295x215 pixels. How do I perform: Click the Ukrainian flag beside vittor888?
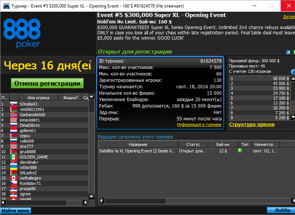(x=14, y=167)
